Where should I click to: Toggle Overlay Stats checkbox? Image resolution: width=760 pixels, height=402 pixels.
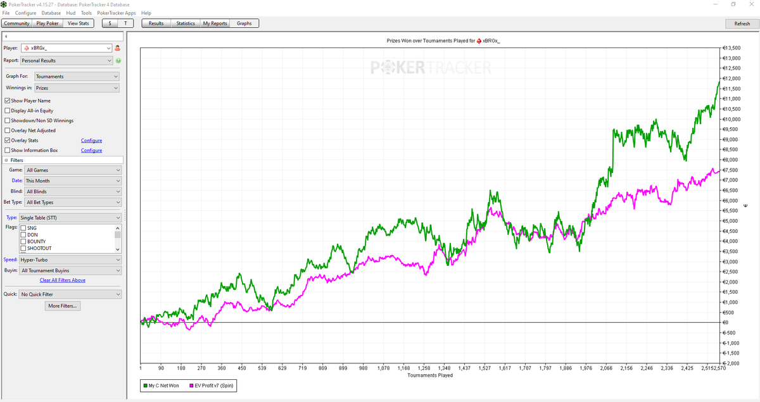pos(7,141)
